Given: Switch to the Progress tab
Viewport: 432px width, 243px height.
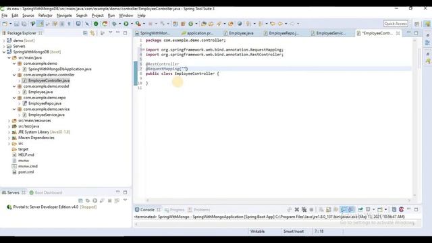Looking at the screenshot, I should (174, 210).
